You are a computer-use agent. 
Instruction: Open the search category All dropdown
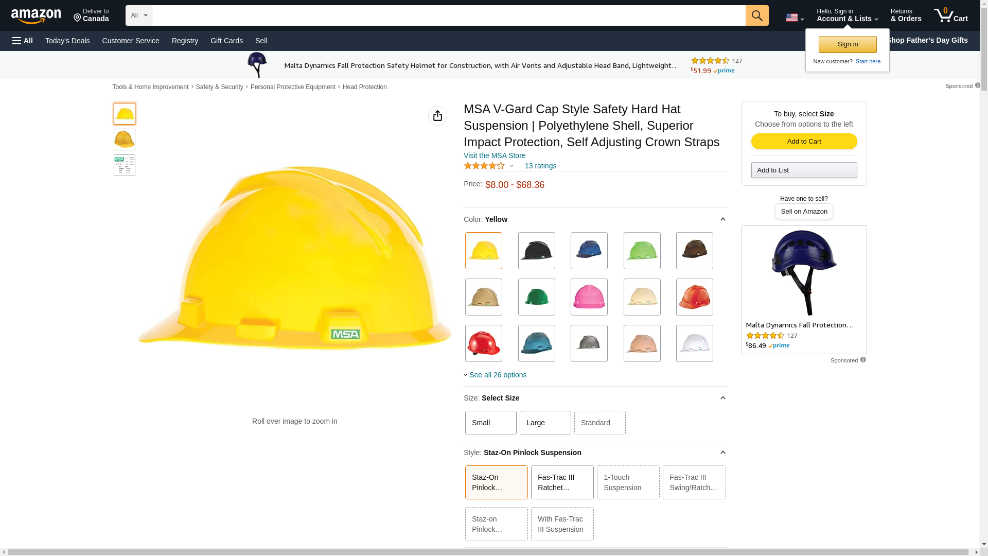pos(138,15)
